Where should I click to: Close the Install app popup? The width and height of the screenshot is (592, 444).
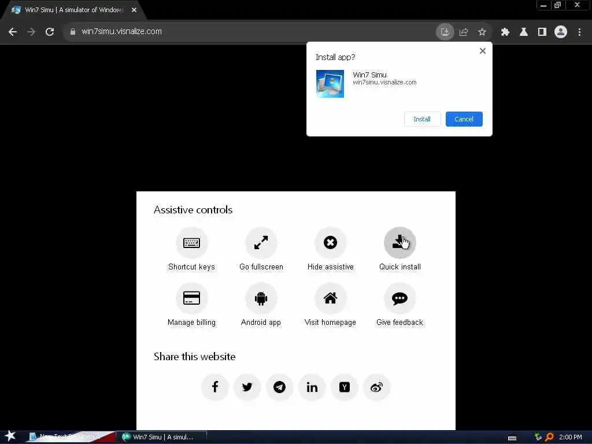point(483,51)
